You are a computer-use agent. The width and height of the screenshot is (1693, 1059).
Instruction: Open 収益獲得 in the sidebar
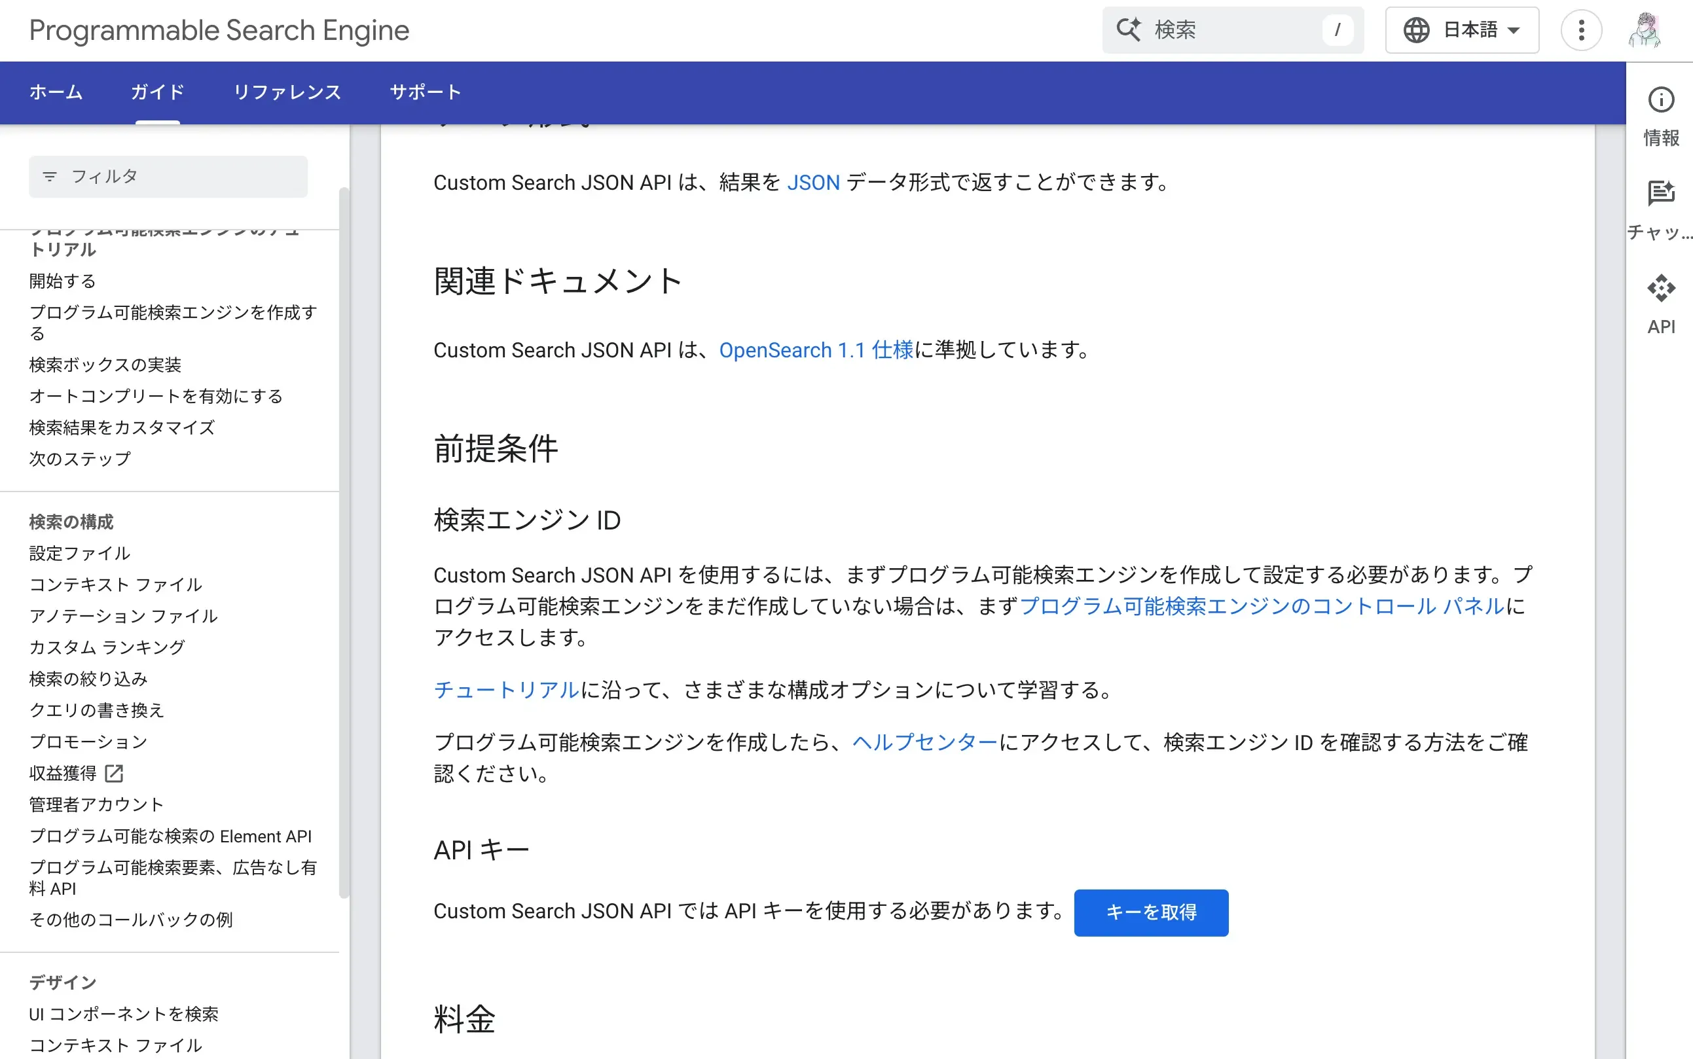tap(62, 772)
